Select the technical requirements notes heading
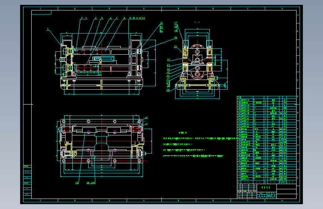The image size is (323, 209). (x=183, y=133)
